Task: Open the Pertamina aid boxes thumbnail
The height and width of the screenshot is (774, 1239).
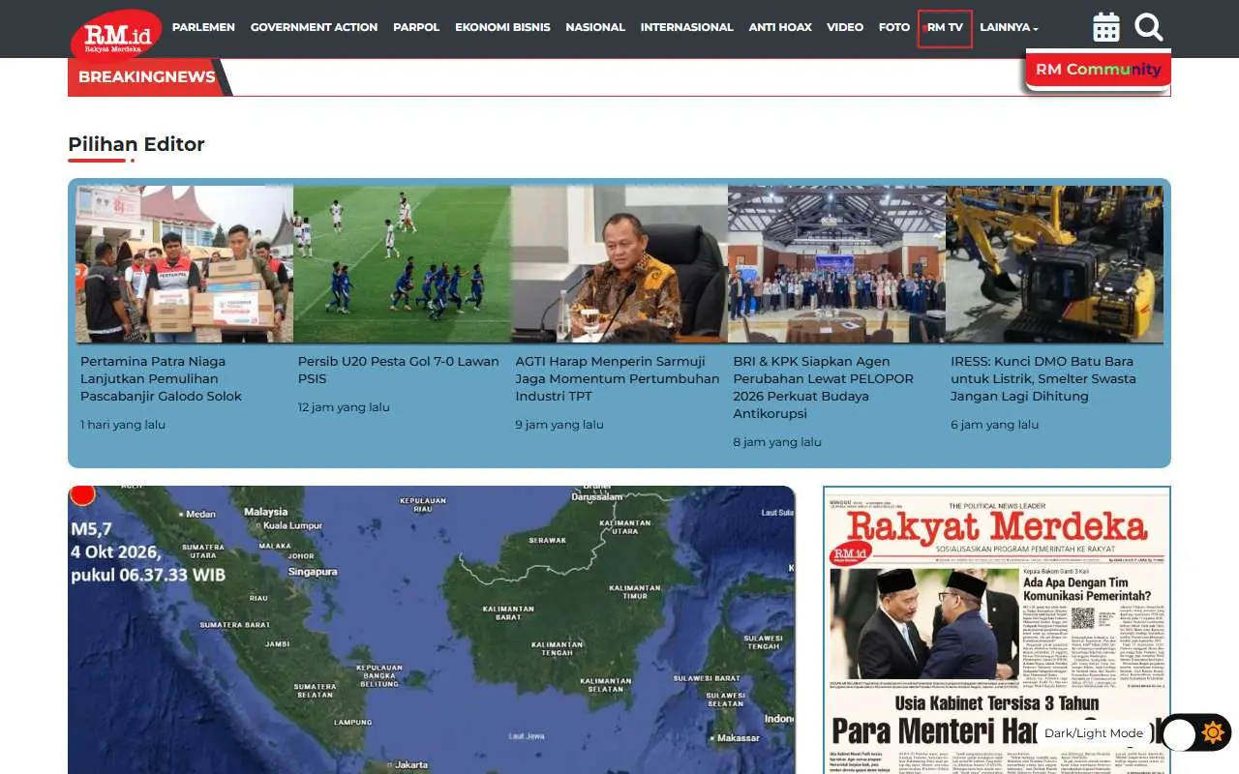Action: click(184, 264)
